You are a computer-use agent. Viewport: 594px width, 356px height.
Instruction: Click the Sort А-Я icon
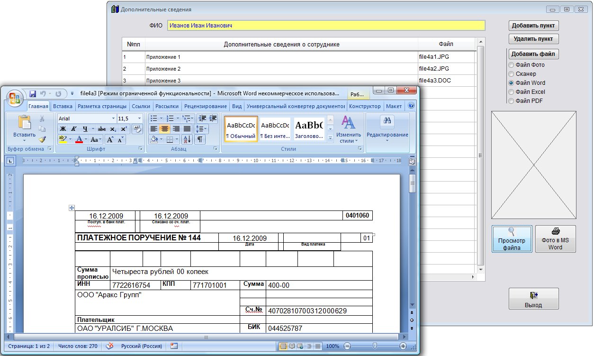coord(186,139)
